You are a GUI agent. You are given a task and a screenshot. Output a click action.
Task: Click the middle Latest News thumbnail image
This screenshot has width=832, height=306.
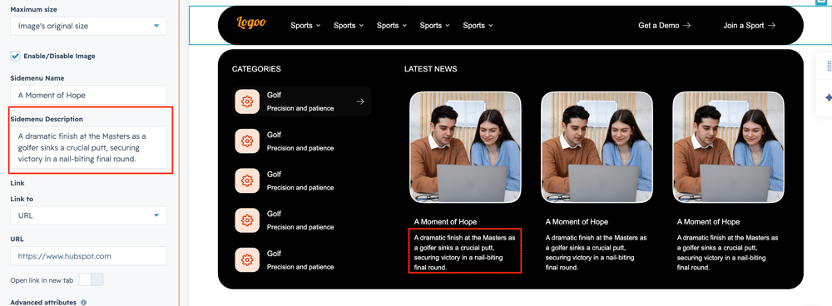click(597, 147)
